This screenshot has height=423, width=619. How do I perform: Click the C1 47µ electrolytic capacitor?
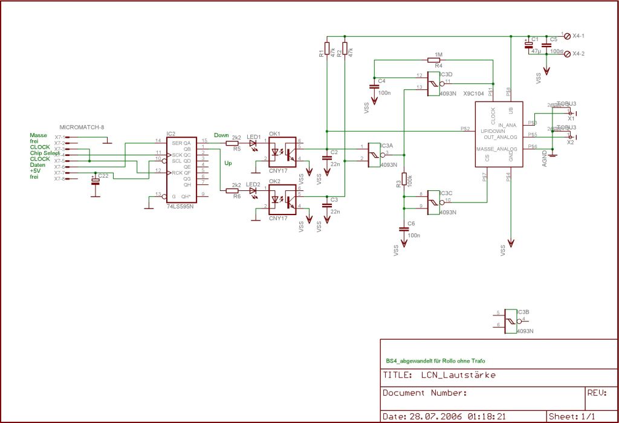click(x=530, y=45)
